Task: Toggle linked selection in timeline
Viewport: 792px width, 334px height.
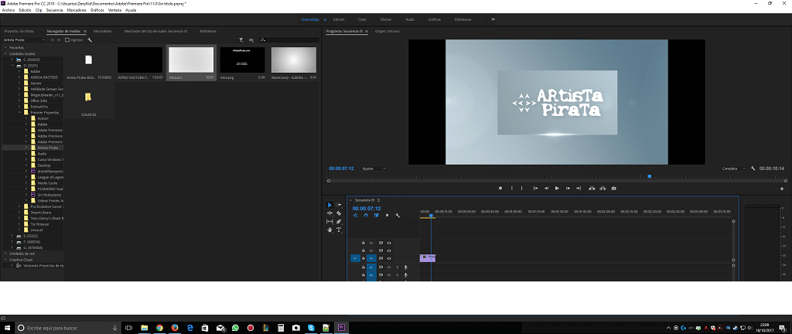Action: (x=377, y=216)
